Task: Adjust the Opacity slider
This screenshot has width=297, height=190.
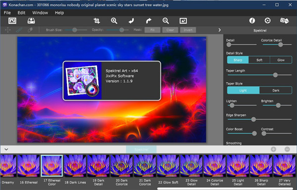Action: coord(117,30)
